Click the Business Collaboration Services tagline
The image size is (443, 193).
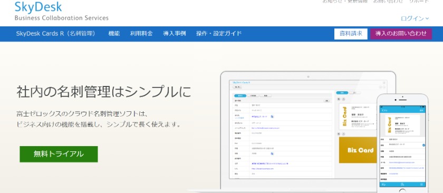[61, 18]
